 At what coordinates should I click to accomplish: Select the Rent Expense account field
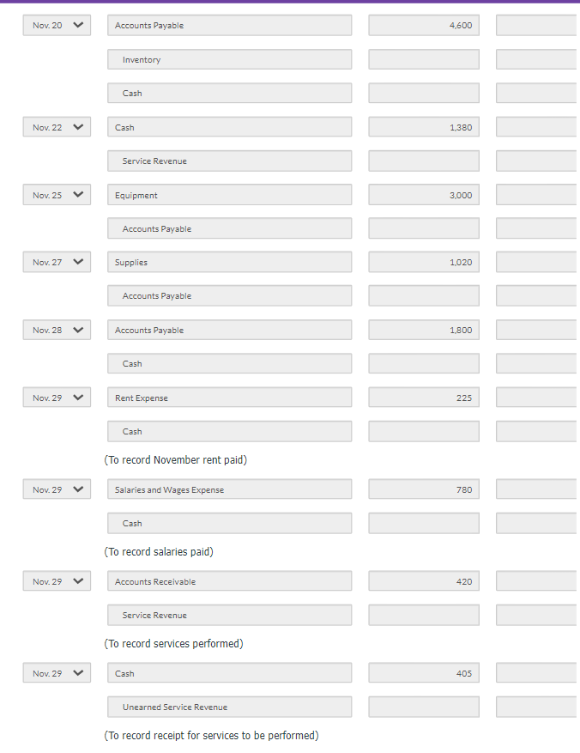pyautogui.click(x=229, y=397)
